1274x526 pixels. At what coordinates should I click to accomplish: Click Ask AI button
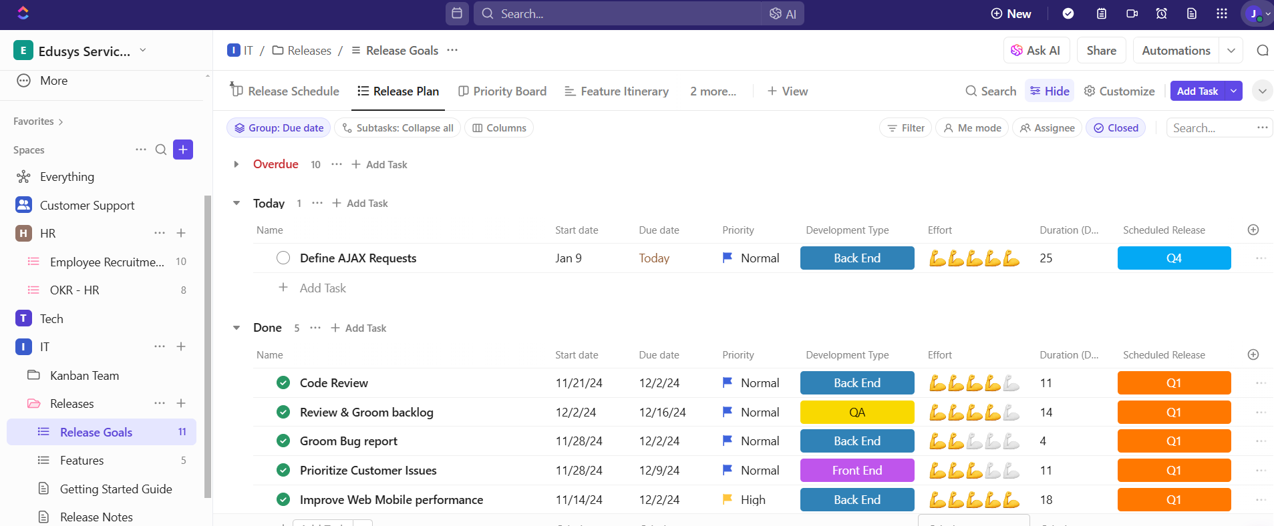pos(1036,51)
